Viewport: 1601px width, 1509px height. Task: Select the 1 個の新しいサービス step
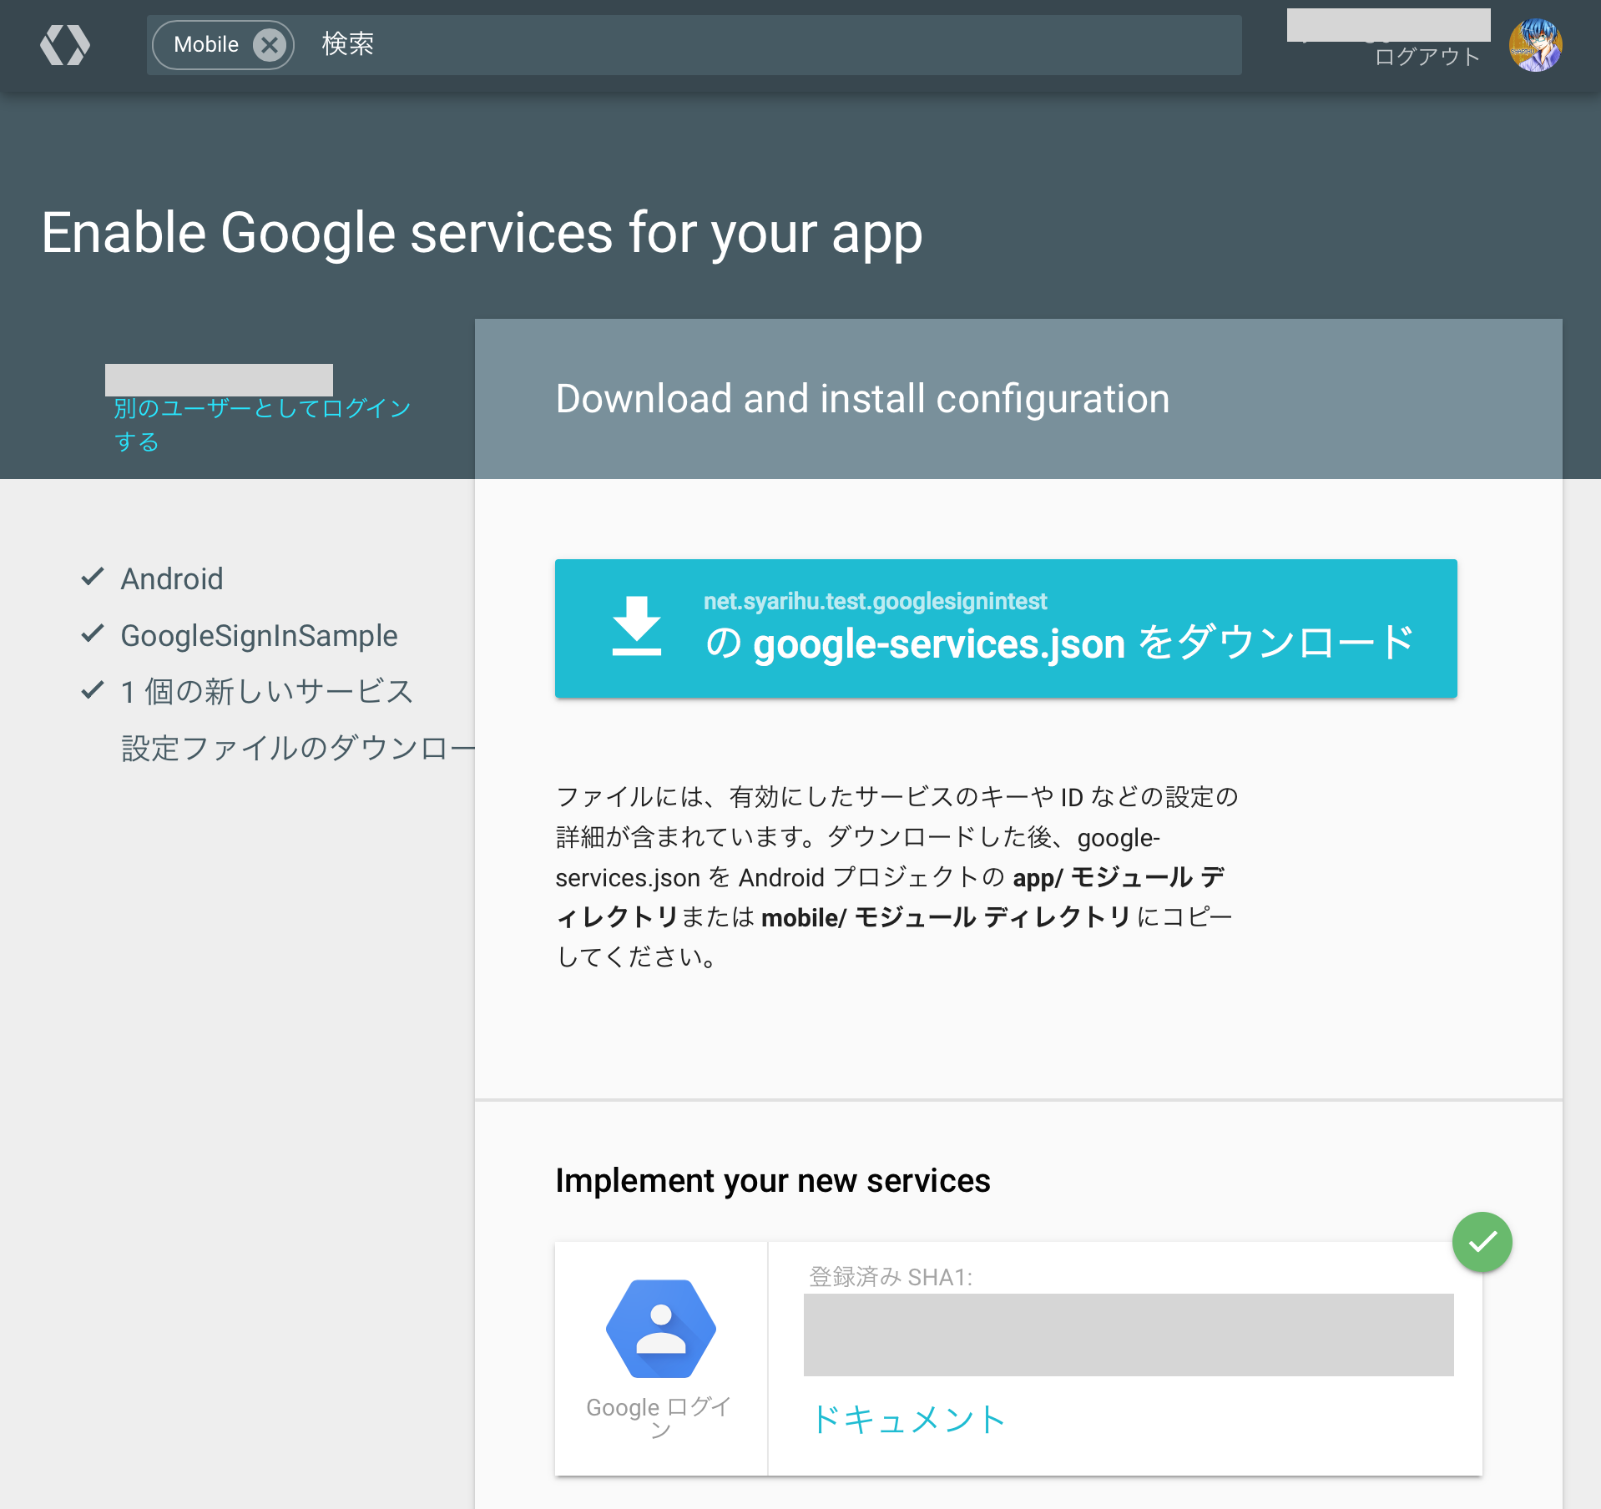pos(267,691)
